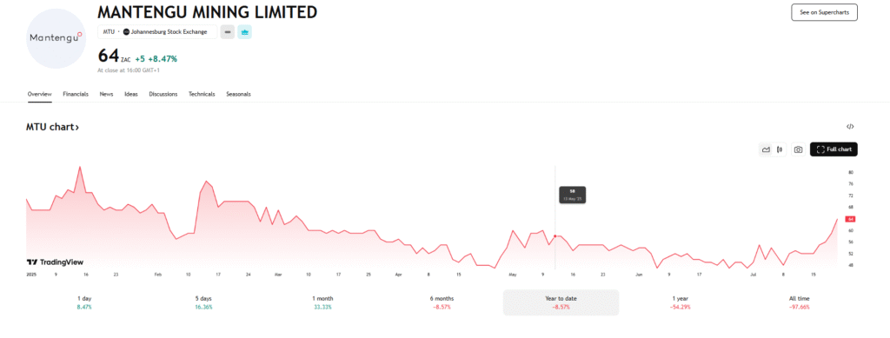Image resolution: width=890 pixels, height=338 pixels.
Task: Switch to candlestick chart icon
Action: pos(780,149)
